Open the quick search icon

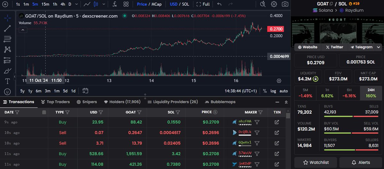263,4
